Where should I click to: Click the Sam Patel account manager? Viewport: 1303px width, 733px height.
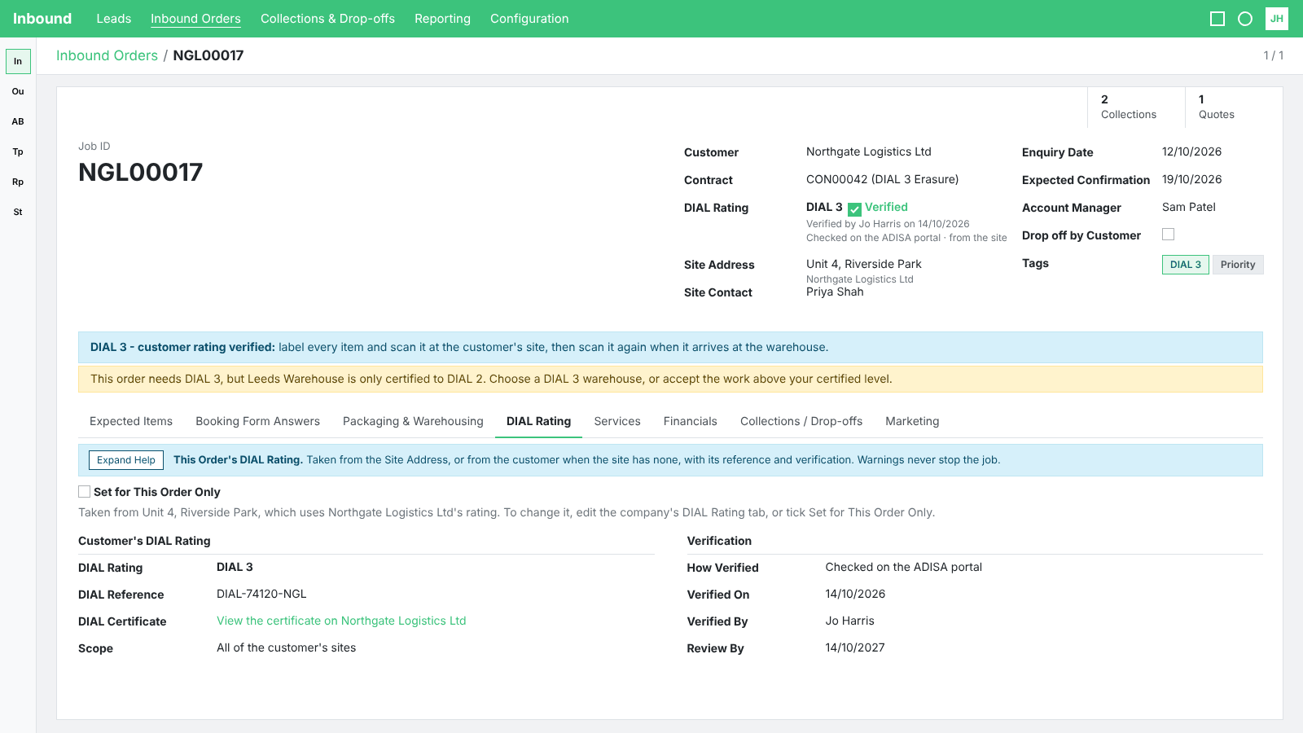tap(1188, 207)
